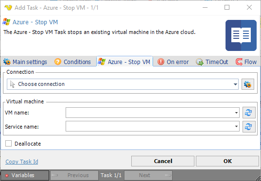This screenshot has width=261, height=181.
Task: Confirm with the OK button
Action: click(x=227, y=161)
